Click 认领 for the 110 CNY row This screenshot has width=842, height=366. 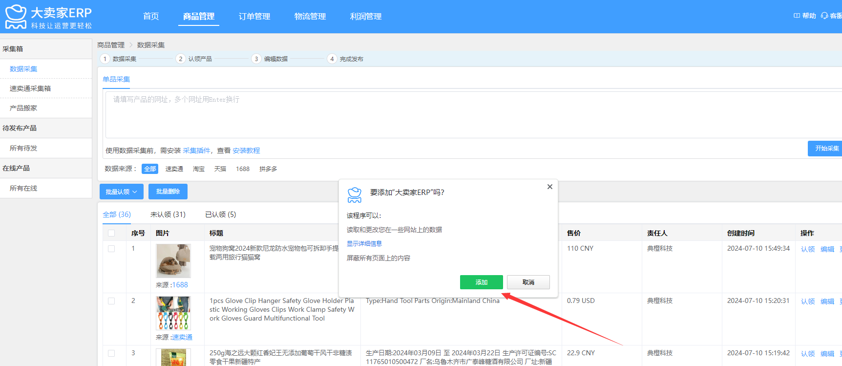[x=808, y=249]
